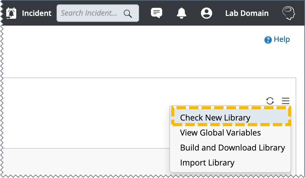Click the blue question mark Help icon
The width and height of the screenshot is (305, 178).
click(268, 40)
